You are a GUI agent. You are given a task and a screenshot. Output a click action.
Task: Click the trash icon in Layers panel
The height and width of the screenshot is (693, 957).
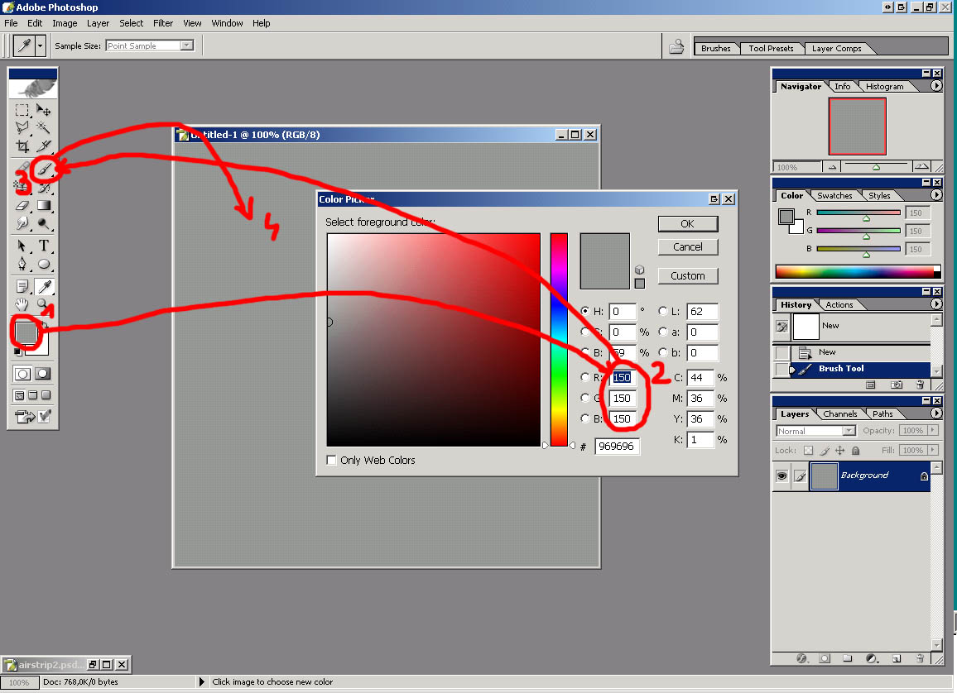[920, 659]
